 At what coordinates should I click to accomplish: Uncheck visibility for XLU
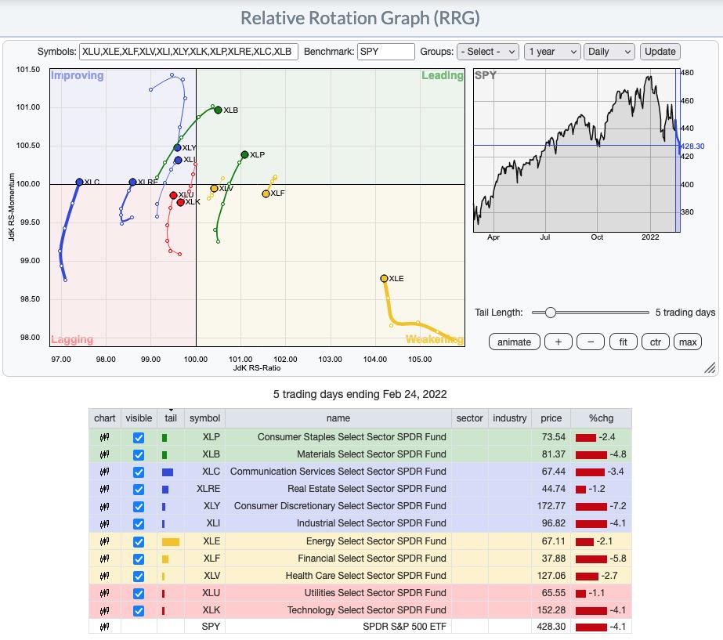(x=139, y=594)
